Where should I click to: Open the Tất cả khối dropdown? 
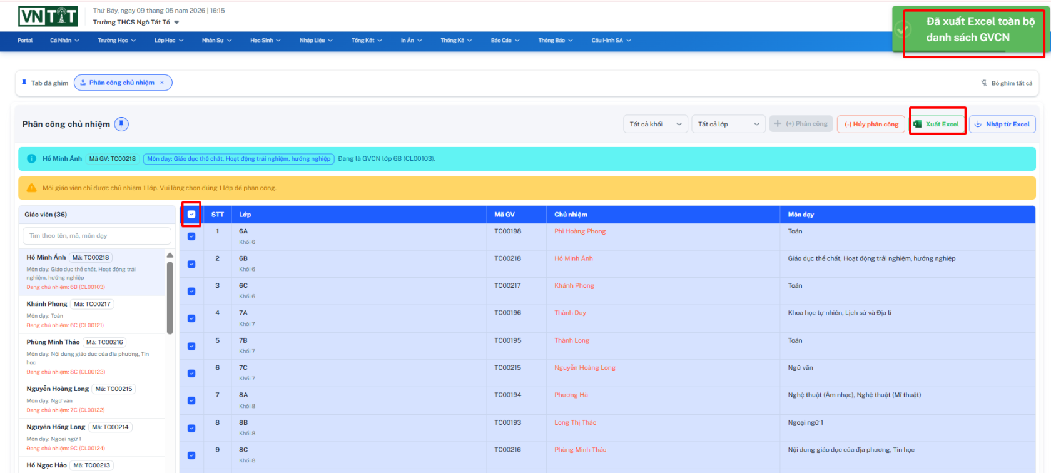click(x=656, y=124)
